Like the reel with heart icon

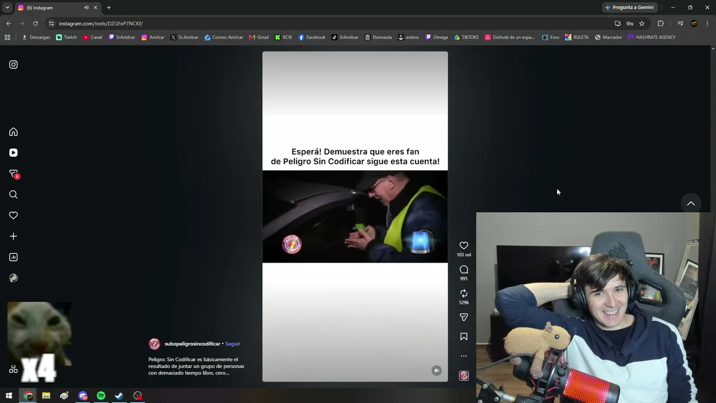pyautogui.click(x=464, y=246)
